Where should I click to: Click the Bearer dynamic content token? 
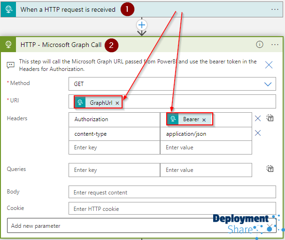coord(189,119)
